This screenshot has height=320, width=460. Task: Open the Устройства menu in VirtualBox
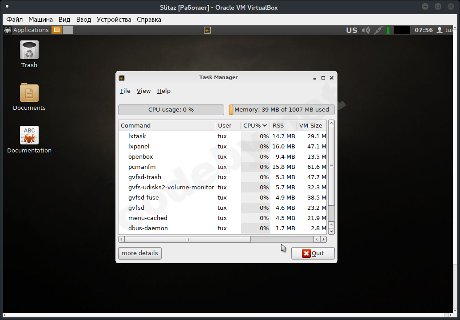coord(114,20)
